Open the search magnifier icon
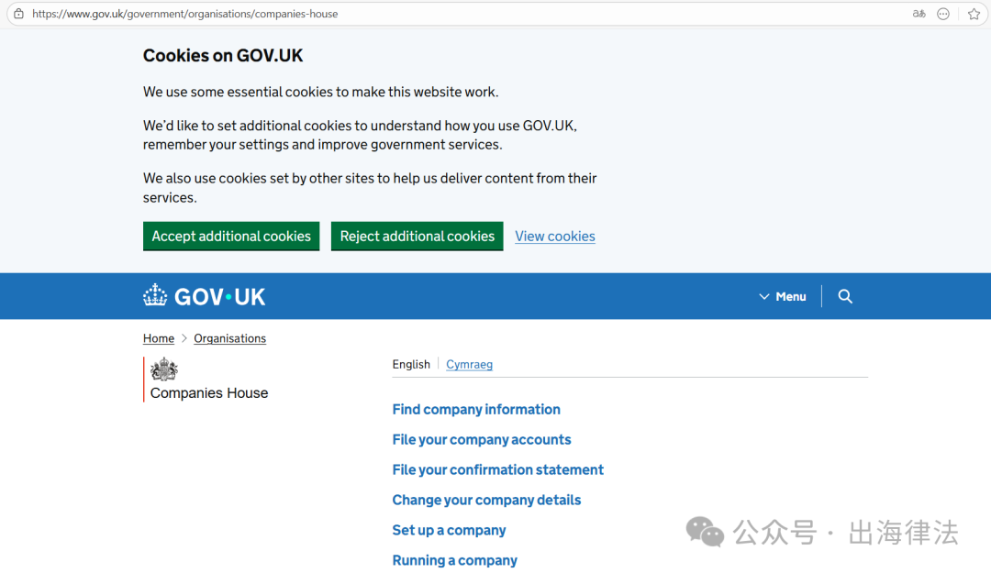This screenshot has width=991, height=573. [x=845, y=296]
